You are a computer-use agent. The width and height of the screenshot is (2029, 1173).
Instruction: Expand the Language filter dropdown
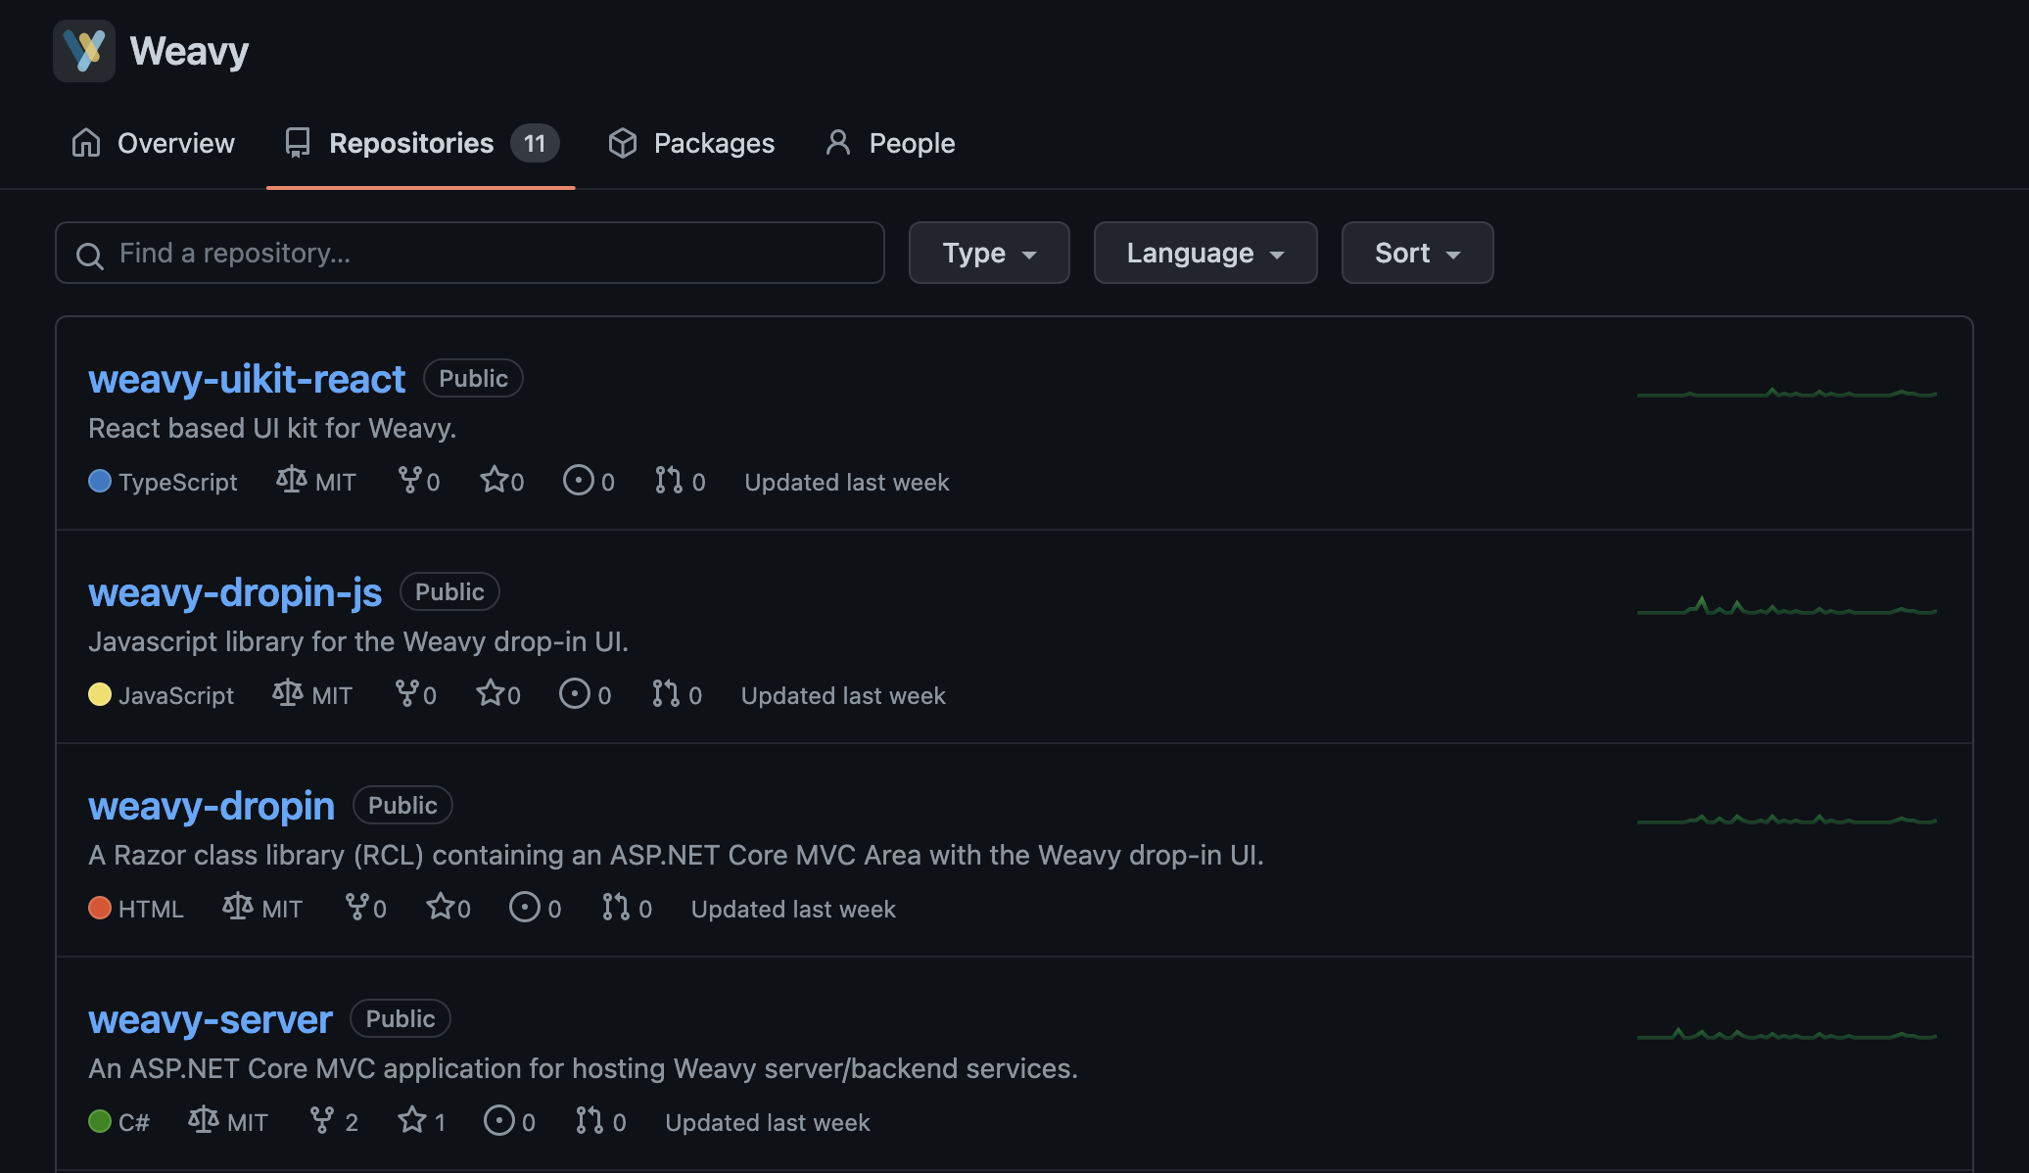click(1205, 253)
